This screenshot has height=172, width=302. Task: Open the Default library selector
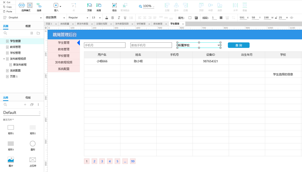pos(22,113)
